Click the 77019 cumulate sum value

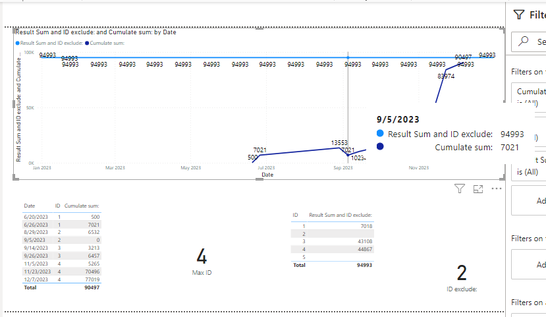point(92,279)
